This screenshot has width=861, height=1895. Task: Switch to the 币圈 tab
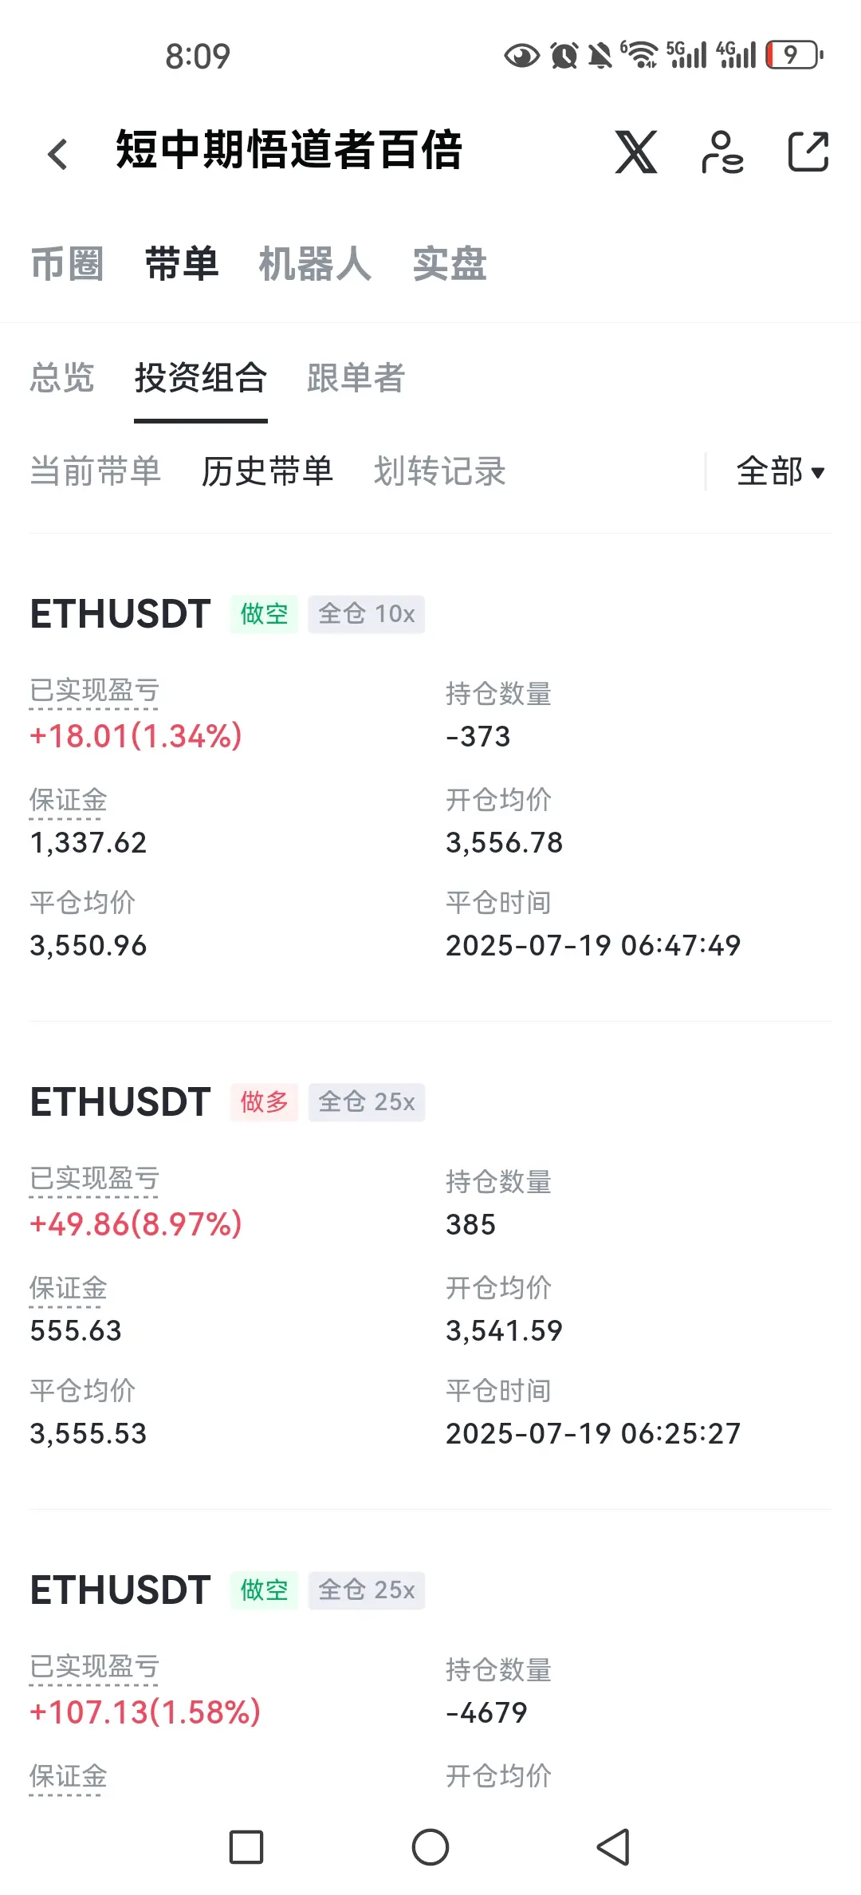pyautogui.click(x=67, y=264)
